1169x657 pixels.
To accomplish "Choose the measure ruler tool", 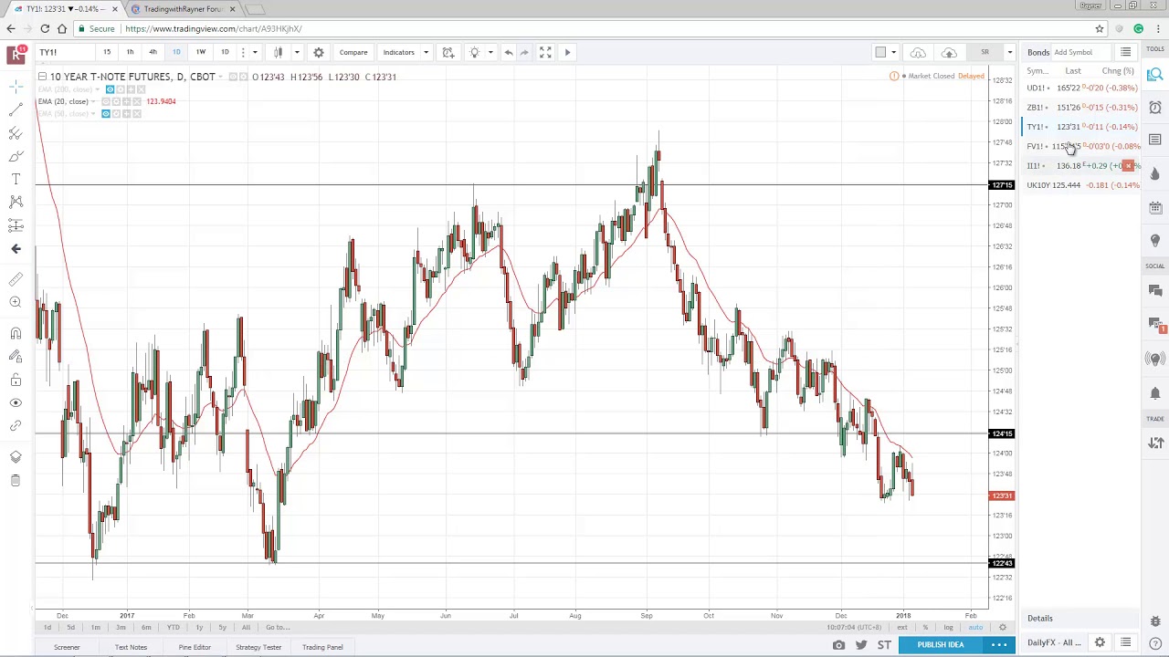I will click(16, 278).
